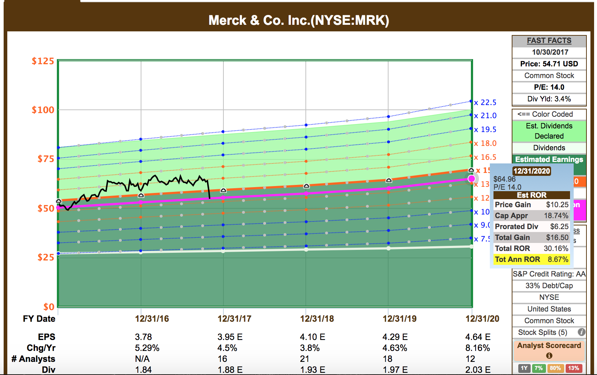
Task: Click the Cap Appr 18.74% row
Action: tap(531, 216)
